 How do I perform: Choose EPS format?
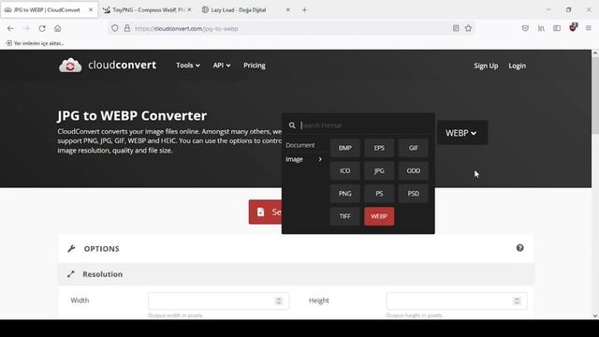pos(379,148)
